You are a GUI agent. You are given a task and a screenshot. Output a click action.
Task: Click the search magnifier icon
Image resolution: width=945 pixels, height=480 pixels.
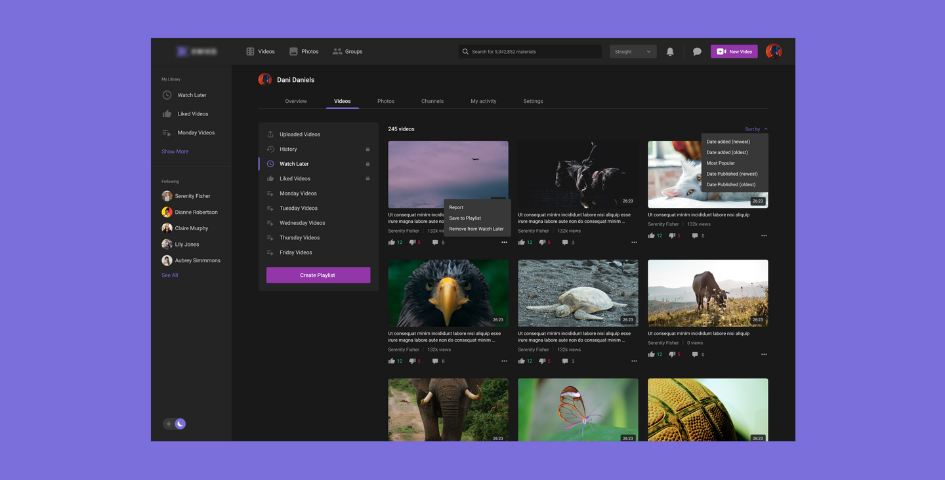(x=465, y=52)
